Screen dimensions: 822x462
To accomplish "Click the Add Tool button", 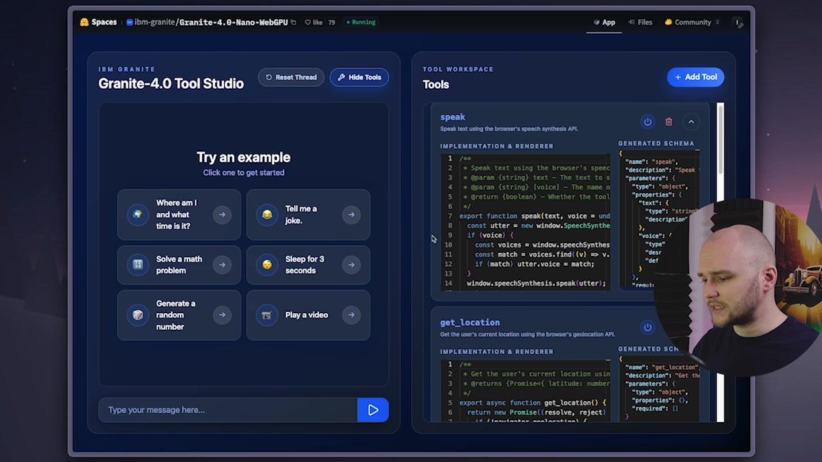I will (x=695, y=76).
